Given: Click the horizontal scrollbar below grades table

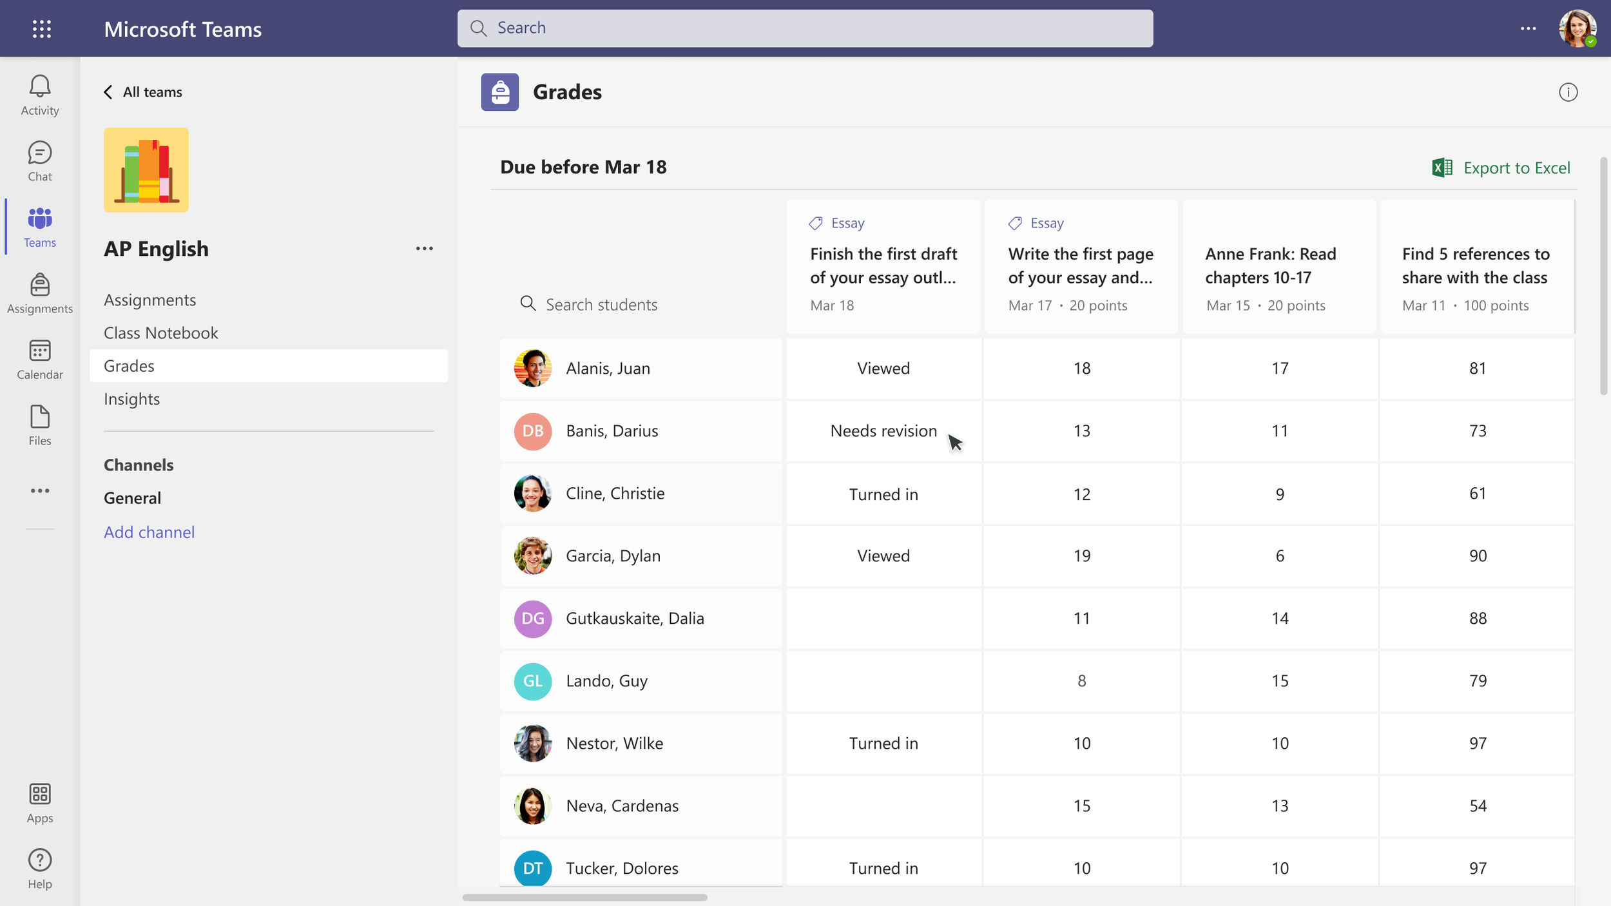Looking at the screenshot, I should pos(584,897).
